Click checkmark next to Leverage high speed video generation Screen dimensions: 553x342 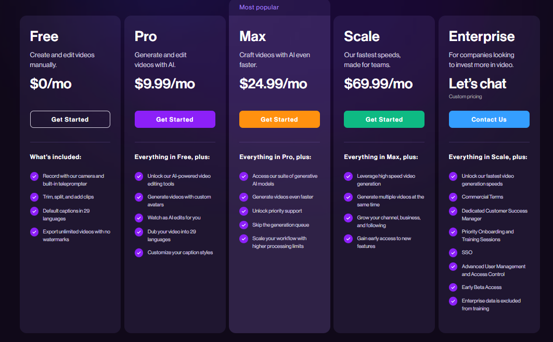(349, 176)
